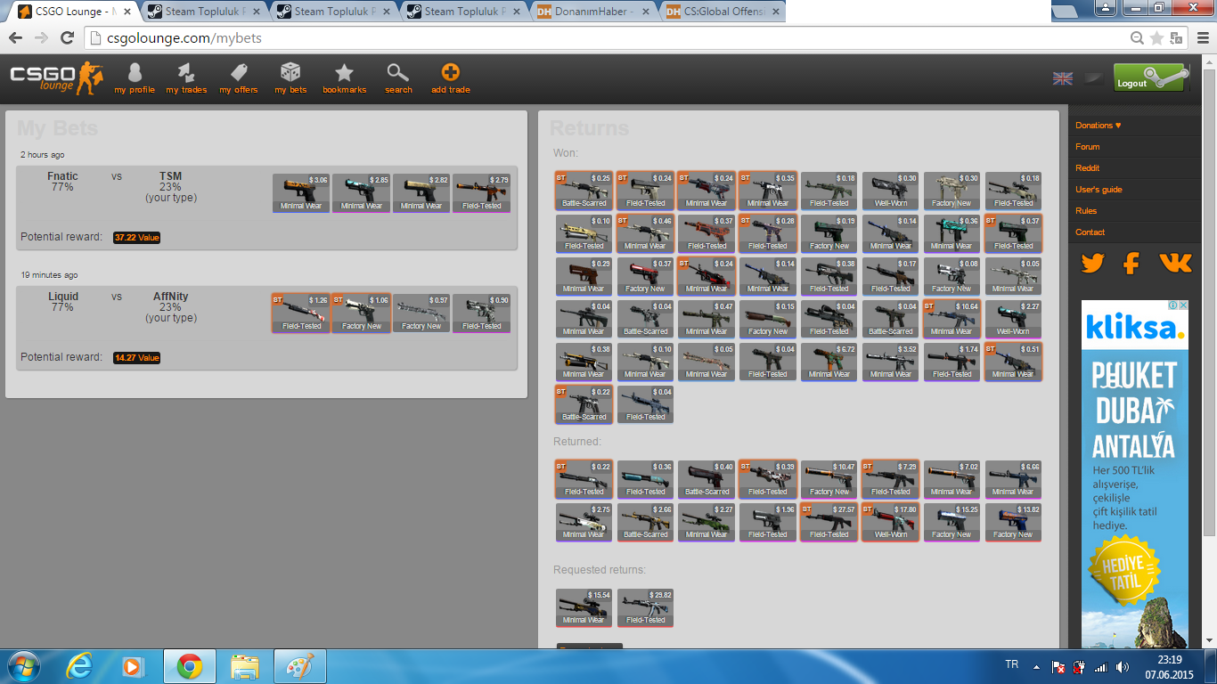Select the $3.52 Minimal Wear won item

click(x=890, y=361)
